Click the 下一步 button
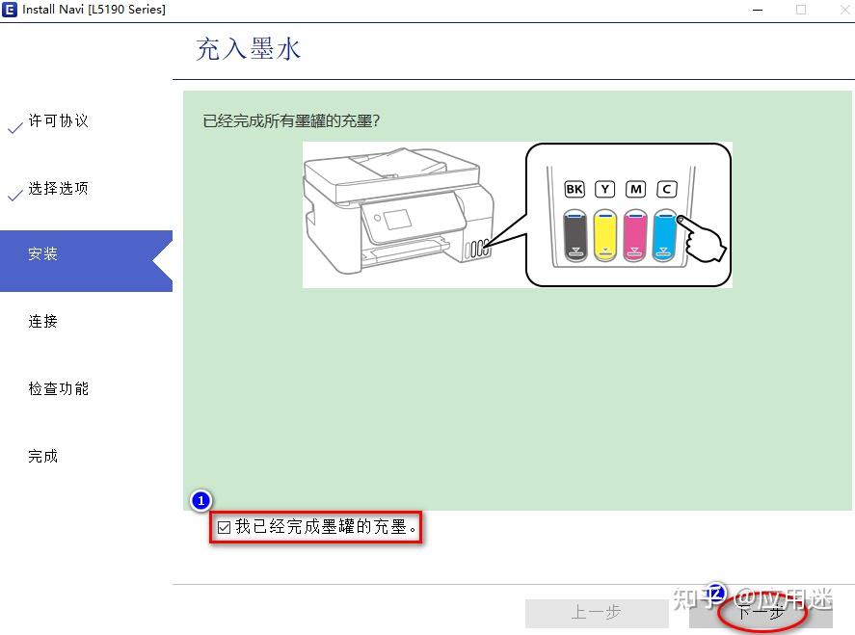Image resolution: width=855 pixels, height=635 pixels. click(x=758, y=613)
